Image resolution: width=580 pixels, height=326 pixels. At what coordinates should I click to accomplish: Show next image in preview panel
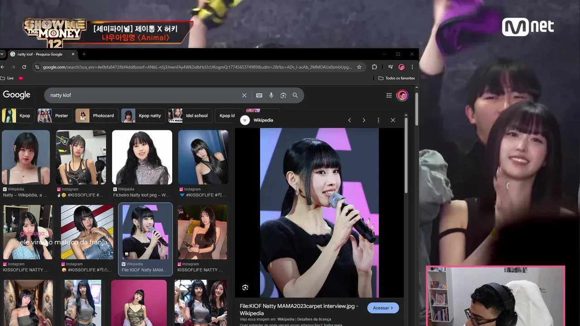click(x=364, y=120)
